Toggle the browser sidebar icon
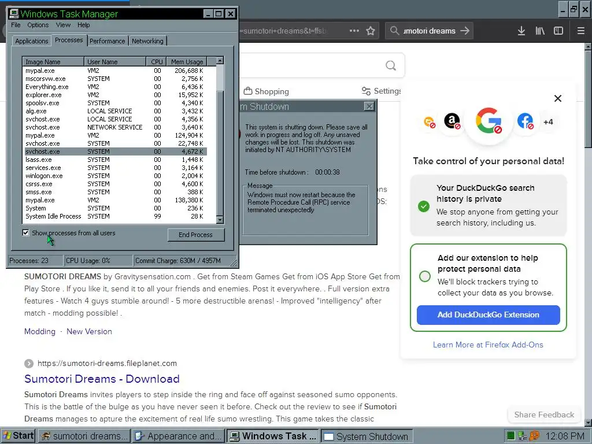 coord(558,31)
